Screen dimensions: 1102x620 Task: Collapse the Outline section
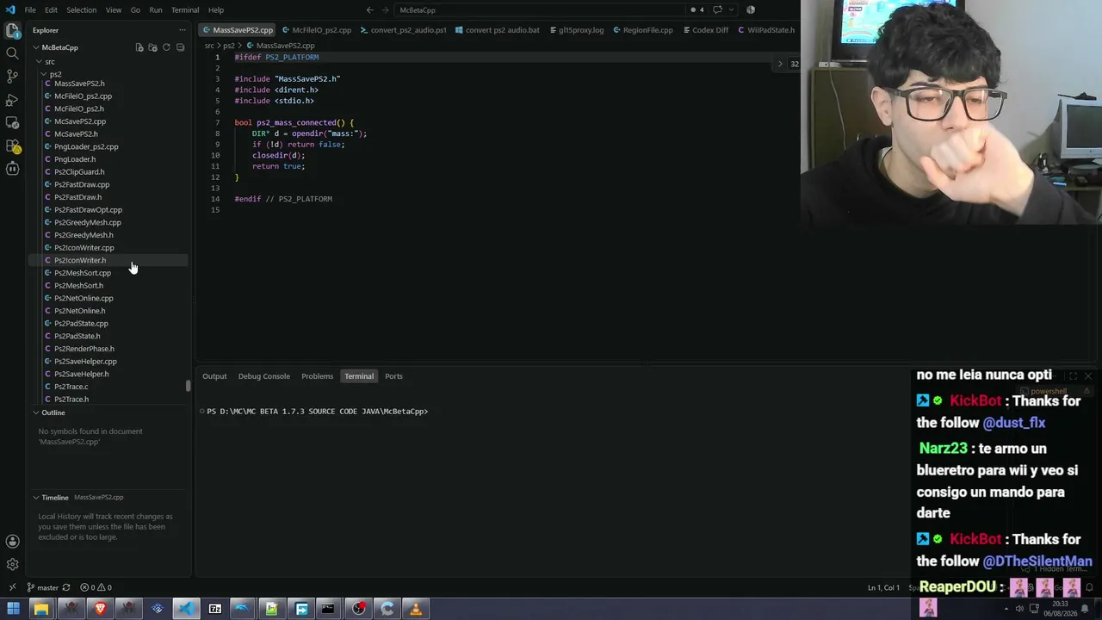pyautogui.click(x=36, y=412)
